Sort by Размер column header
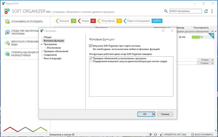This screenshot has width=218, height=137. pyautogui.click(x=180, y=28)
